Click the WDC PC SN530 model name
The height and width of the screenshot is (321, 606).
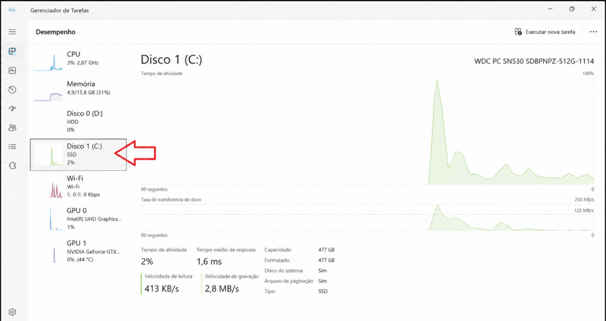[x=534, y=61]
